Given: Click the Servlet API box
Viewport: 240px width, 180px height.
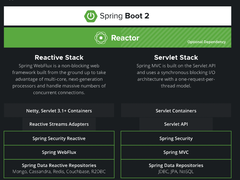Looking at the screenshot, I should [176, 124].
